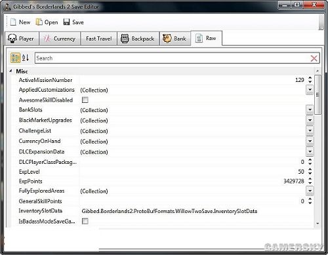Viewport: 328px width, 255px height.
Task: Open a save file with Open icon
Action: pyautogui.click(x=39, y=22)
